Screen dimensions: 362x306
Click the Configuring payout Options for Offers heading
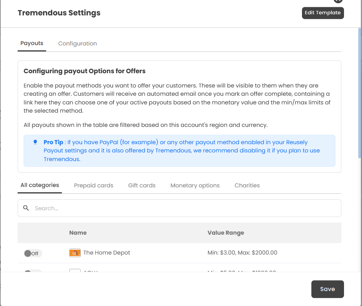[x=84, y=71]
